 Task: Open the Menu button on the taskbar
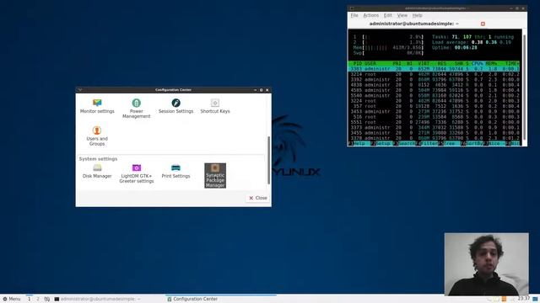[11, 299]
